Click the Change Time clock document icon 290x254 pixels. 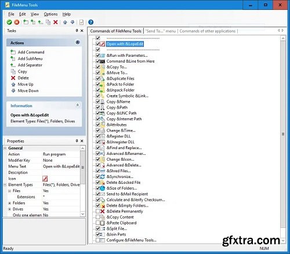(103, 130)
